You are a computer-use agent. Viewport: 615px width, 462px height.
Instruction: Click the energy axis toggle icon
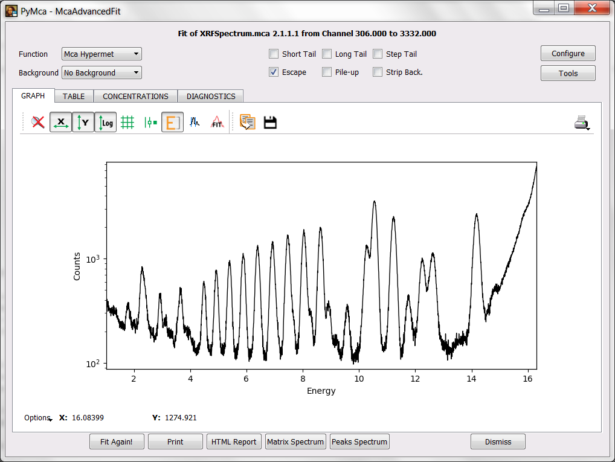pyautogui.click(x=172, y=123)
